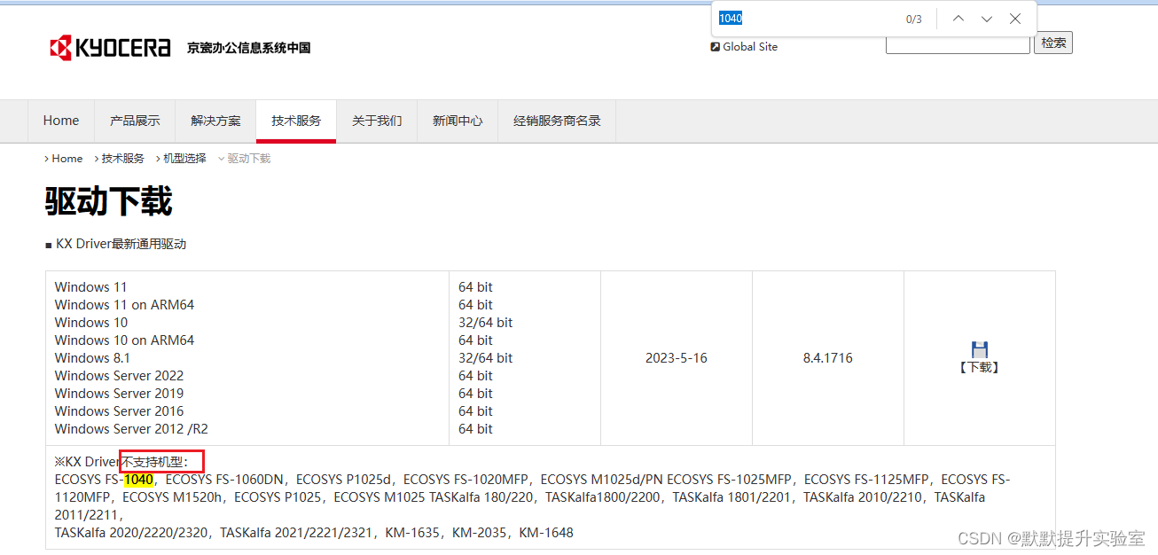
Task: Open the 解决方案 navigation tab
Action: point(215,121)
